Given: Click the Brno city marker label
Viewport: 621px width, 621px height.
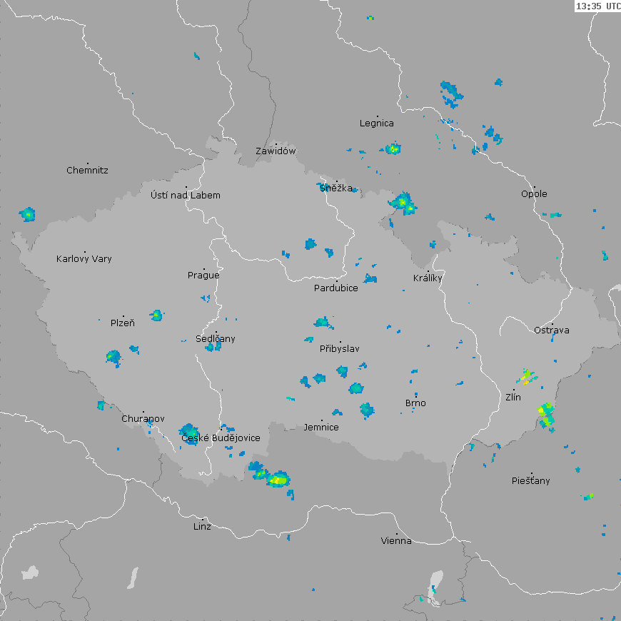Looking at the screenshot, I should click(x=415, y=403).
